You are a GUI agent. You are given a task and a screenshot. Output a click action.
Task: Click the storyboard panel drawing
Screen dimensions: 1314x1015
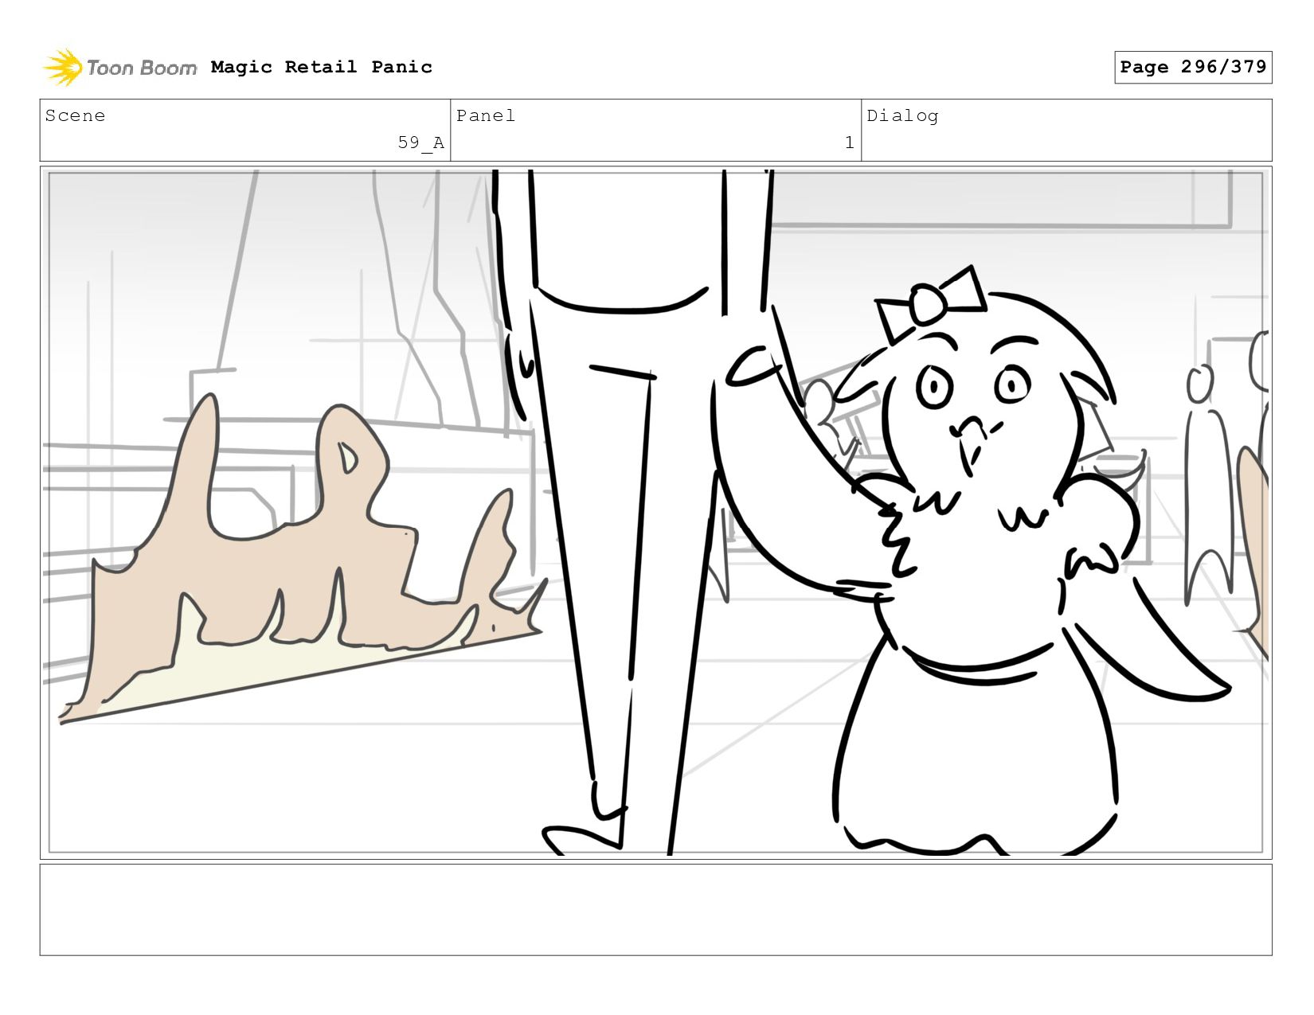(x=656, y=513)
